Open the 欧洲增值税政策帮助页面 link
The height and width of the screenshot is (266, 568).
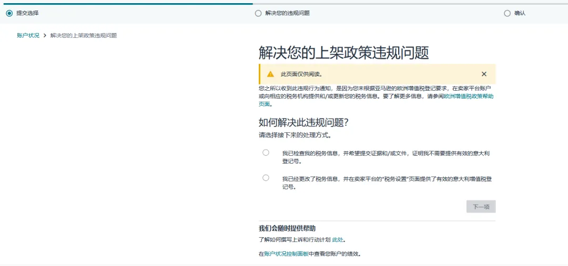tap(469, 97)
